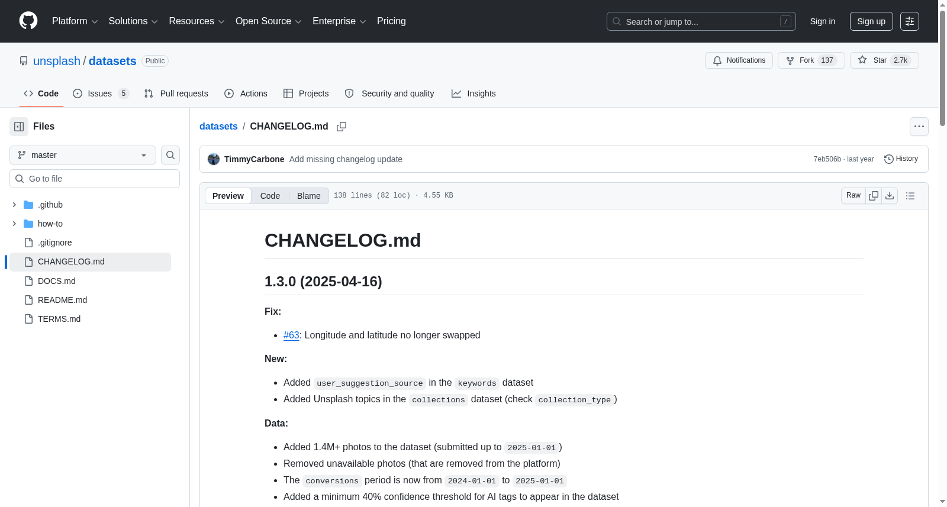The height and width of the screenshot is (507, 947).
Task: Open the Insights tab
Action: (474, 93)
